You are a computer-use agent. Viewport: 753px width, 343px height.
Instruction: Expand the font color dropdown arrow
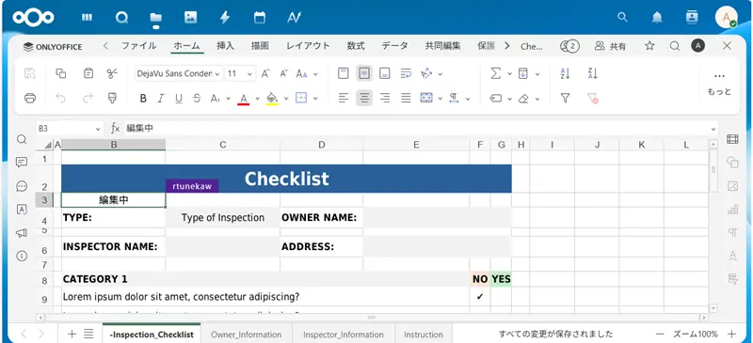(257, 99)
